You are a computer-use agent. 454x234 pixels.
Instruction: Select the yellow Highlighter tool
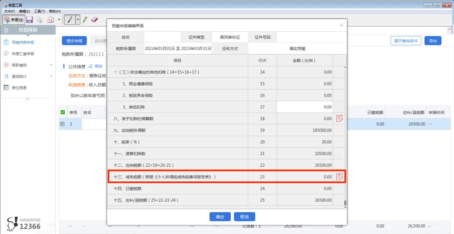click(x=84, y=20)
